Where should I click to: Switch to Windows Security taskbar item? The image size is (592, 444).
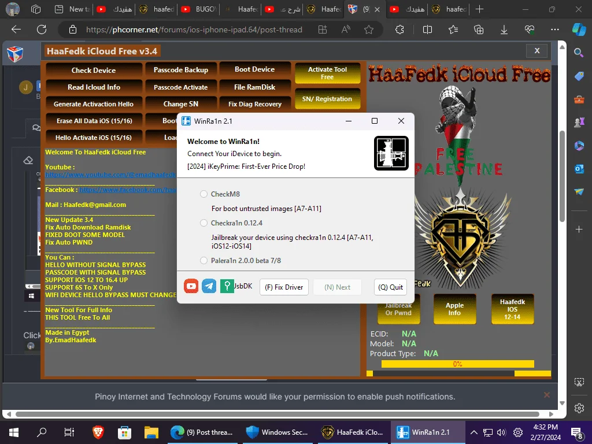pos(277,432)
